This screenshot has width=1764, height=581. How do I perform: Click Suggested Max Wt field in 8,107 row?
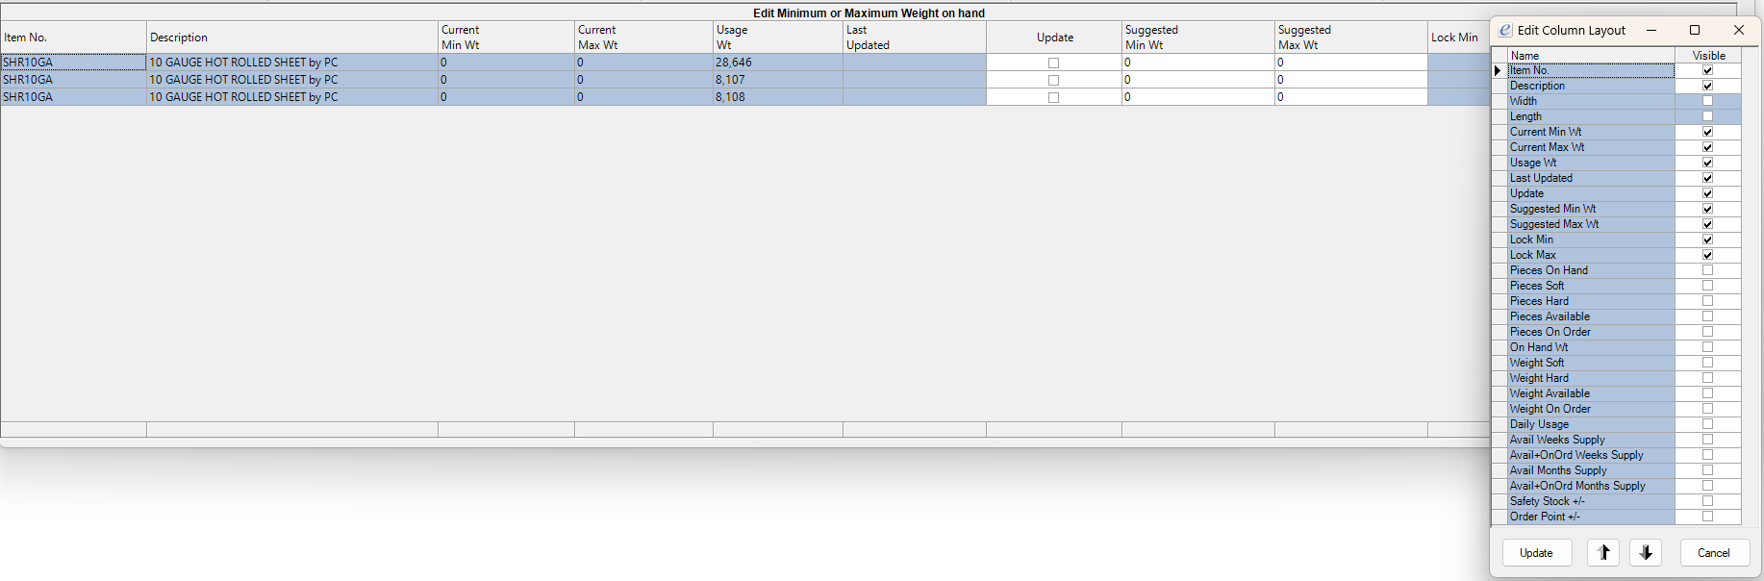1351,80
